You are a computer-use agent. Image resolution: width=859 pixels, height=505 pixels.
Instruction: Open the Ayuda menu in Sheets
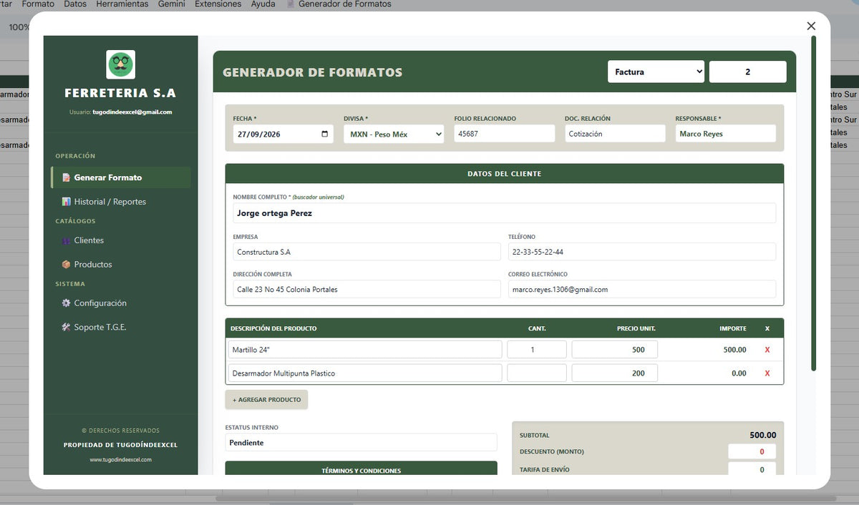click(x=263, y=4)
